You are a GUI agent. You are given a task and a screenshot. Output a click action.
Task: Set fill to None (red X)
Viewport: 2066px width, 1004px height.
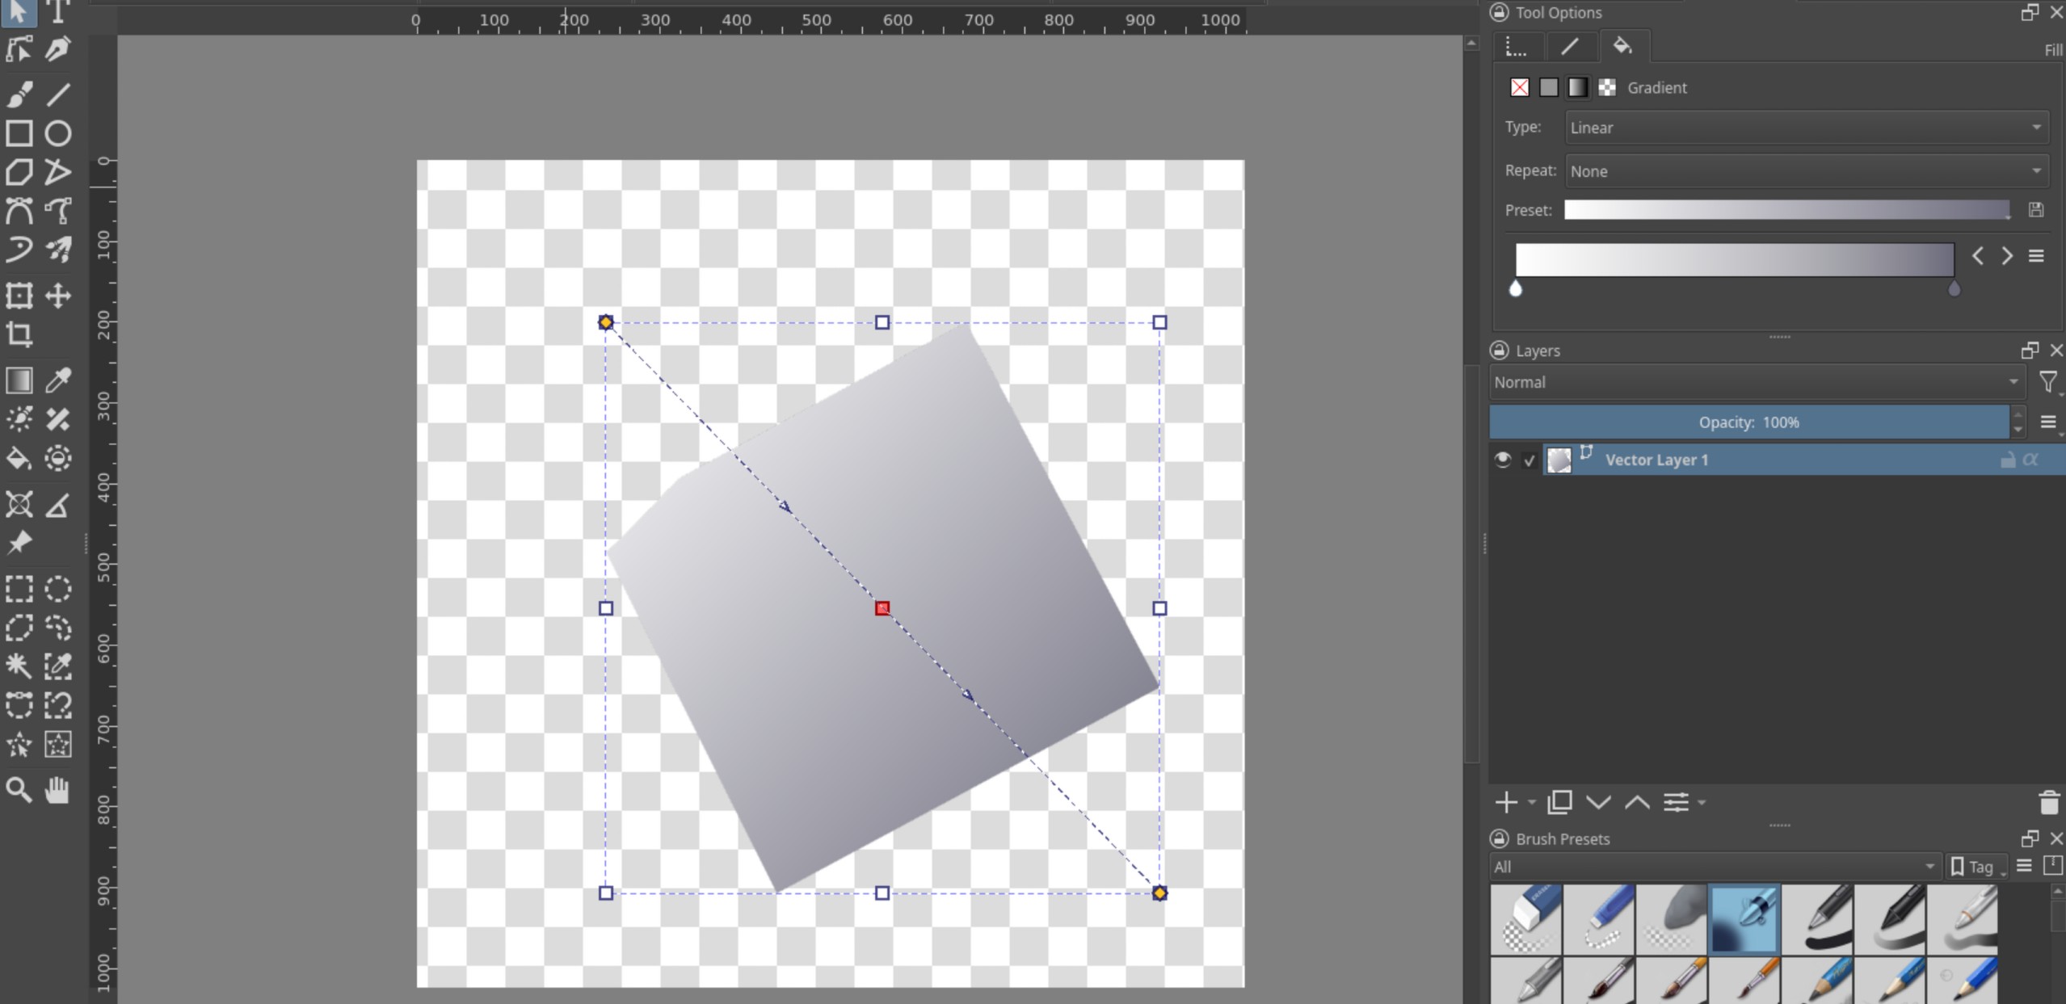click(1519, 87)
